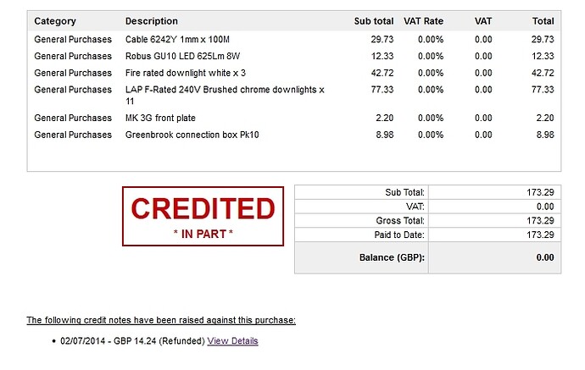Click the Gross Total amount 173.29
This screenshot has width=585, height=370.
click(x=539, y=220)
